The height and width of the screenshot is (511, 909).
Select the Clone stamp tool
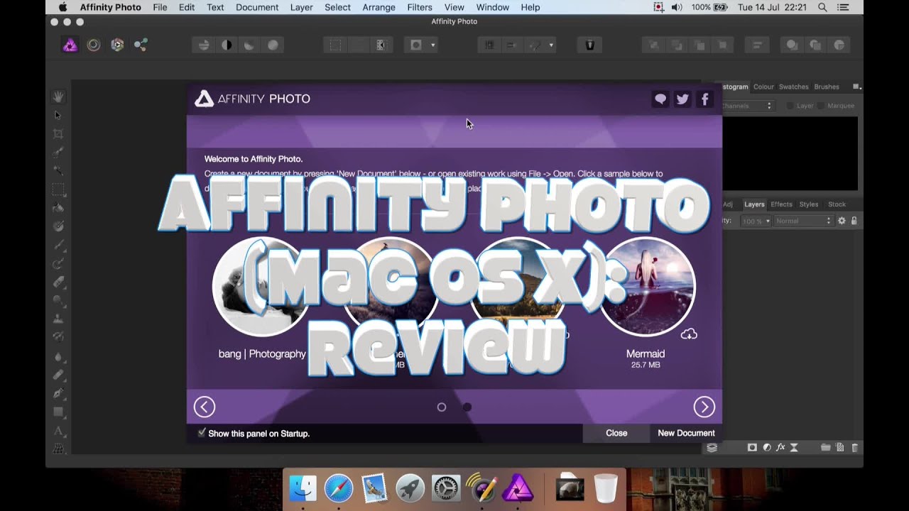pyautogui.click(x=58, y=319)
